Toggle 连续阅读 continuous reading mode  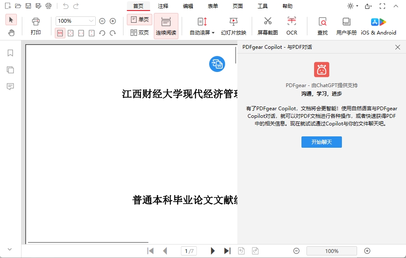click(166, 25)
